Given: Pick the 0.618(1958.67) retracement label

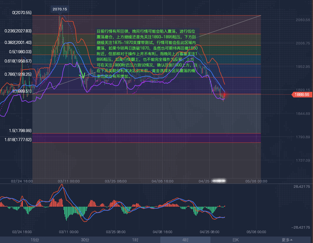Looking at the screenshot, I should (x=18, y=61).
